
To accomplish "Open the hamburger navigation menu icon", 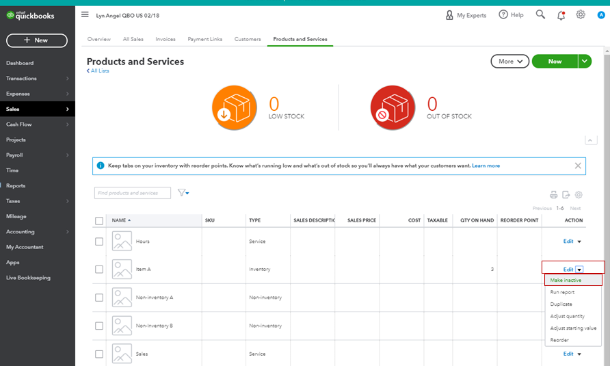I will coord(85,15).
